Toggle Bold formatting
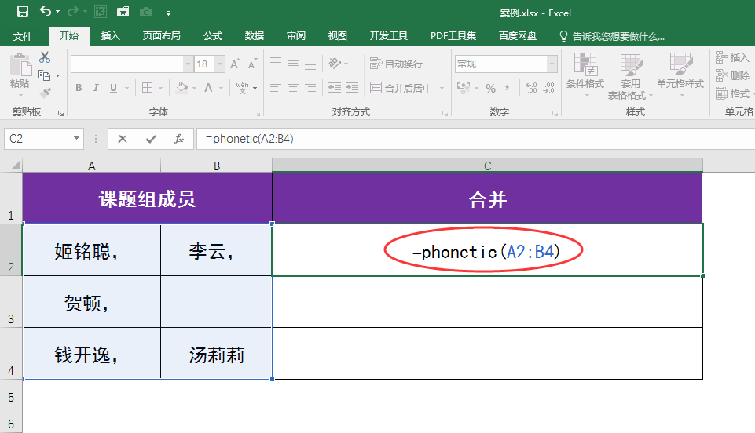This screenshot has height=433, width=755. point(79,88)
